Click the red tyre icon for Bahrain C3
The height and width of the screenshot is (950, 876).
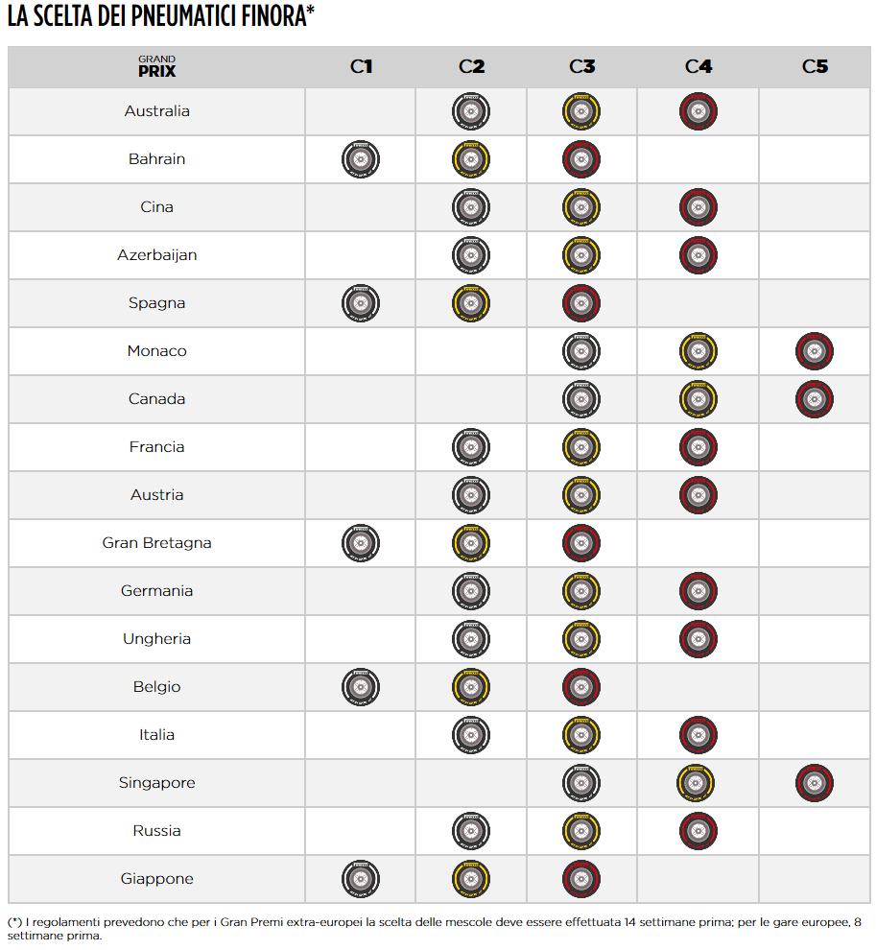(581, 159)
